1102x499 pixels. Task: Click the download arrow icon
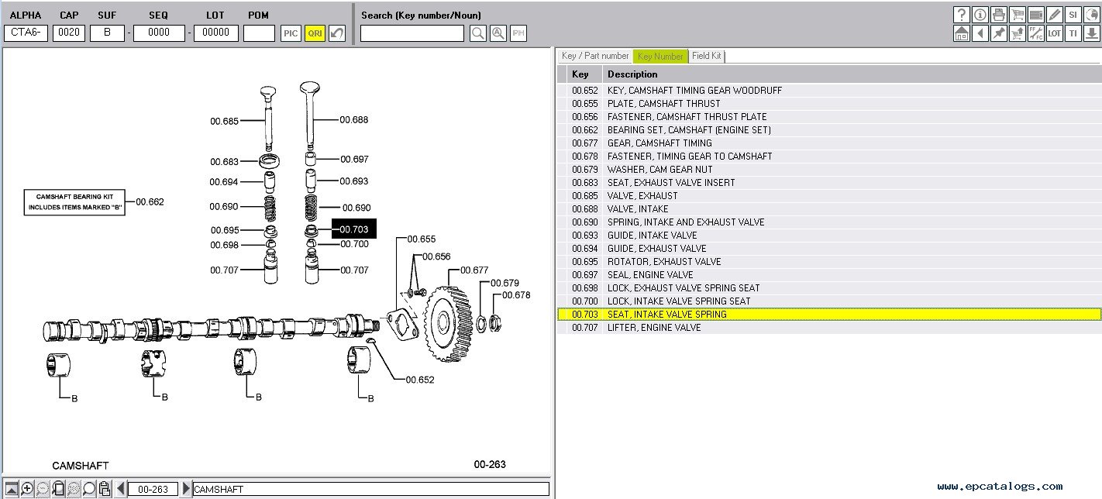pos(1091,33)
